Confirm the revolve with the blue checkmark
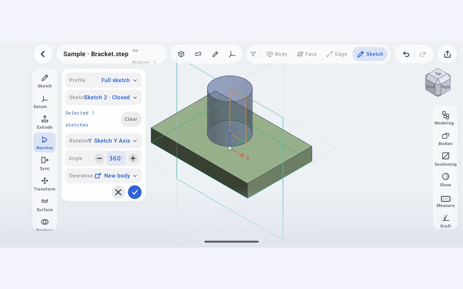Image resolution: width=463 pixels, height=289 pixels. [x=135, y=192]
